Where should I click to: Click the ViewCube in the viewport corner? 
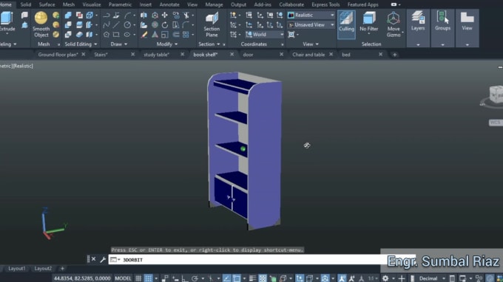pyautogui.click(x=496, y=94)
